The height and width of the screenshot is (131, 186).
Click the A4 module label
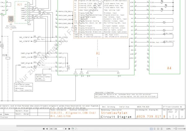(x=169, y=68)
